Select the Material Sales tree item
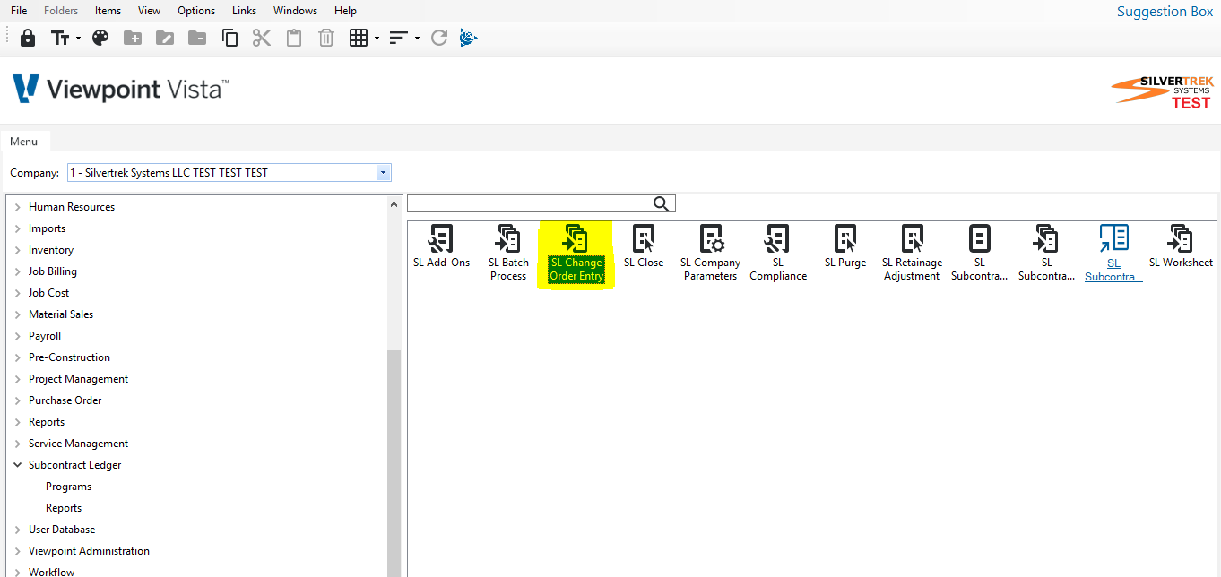Screen dimensions: 1221x577 click(x=61, y=314)
